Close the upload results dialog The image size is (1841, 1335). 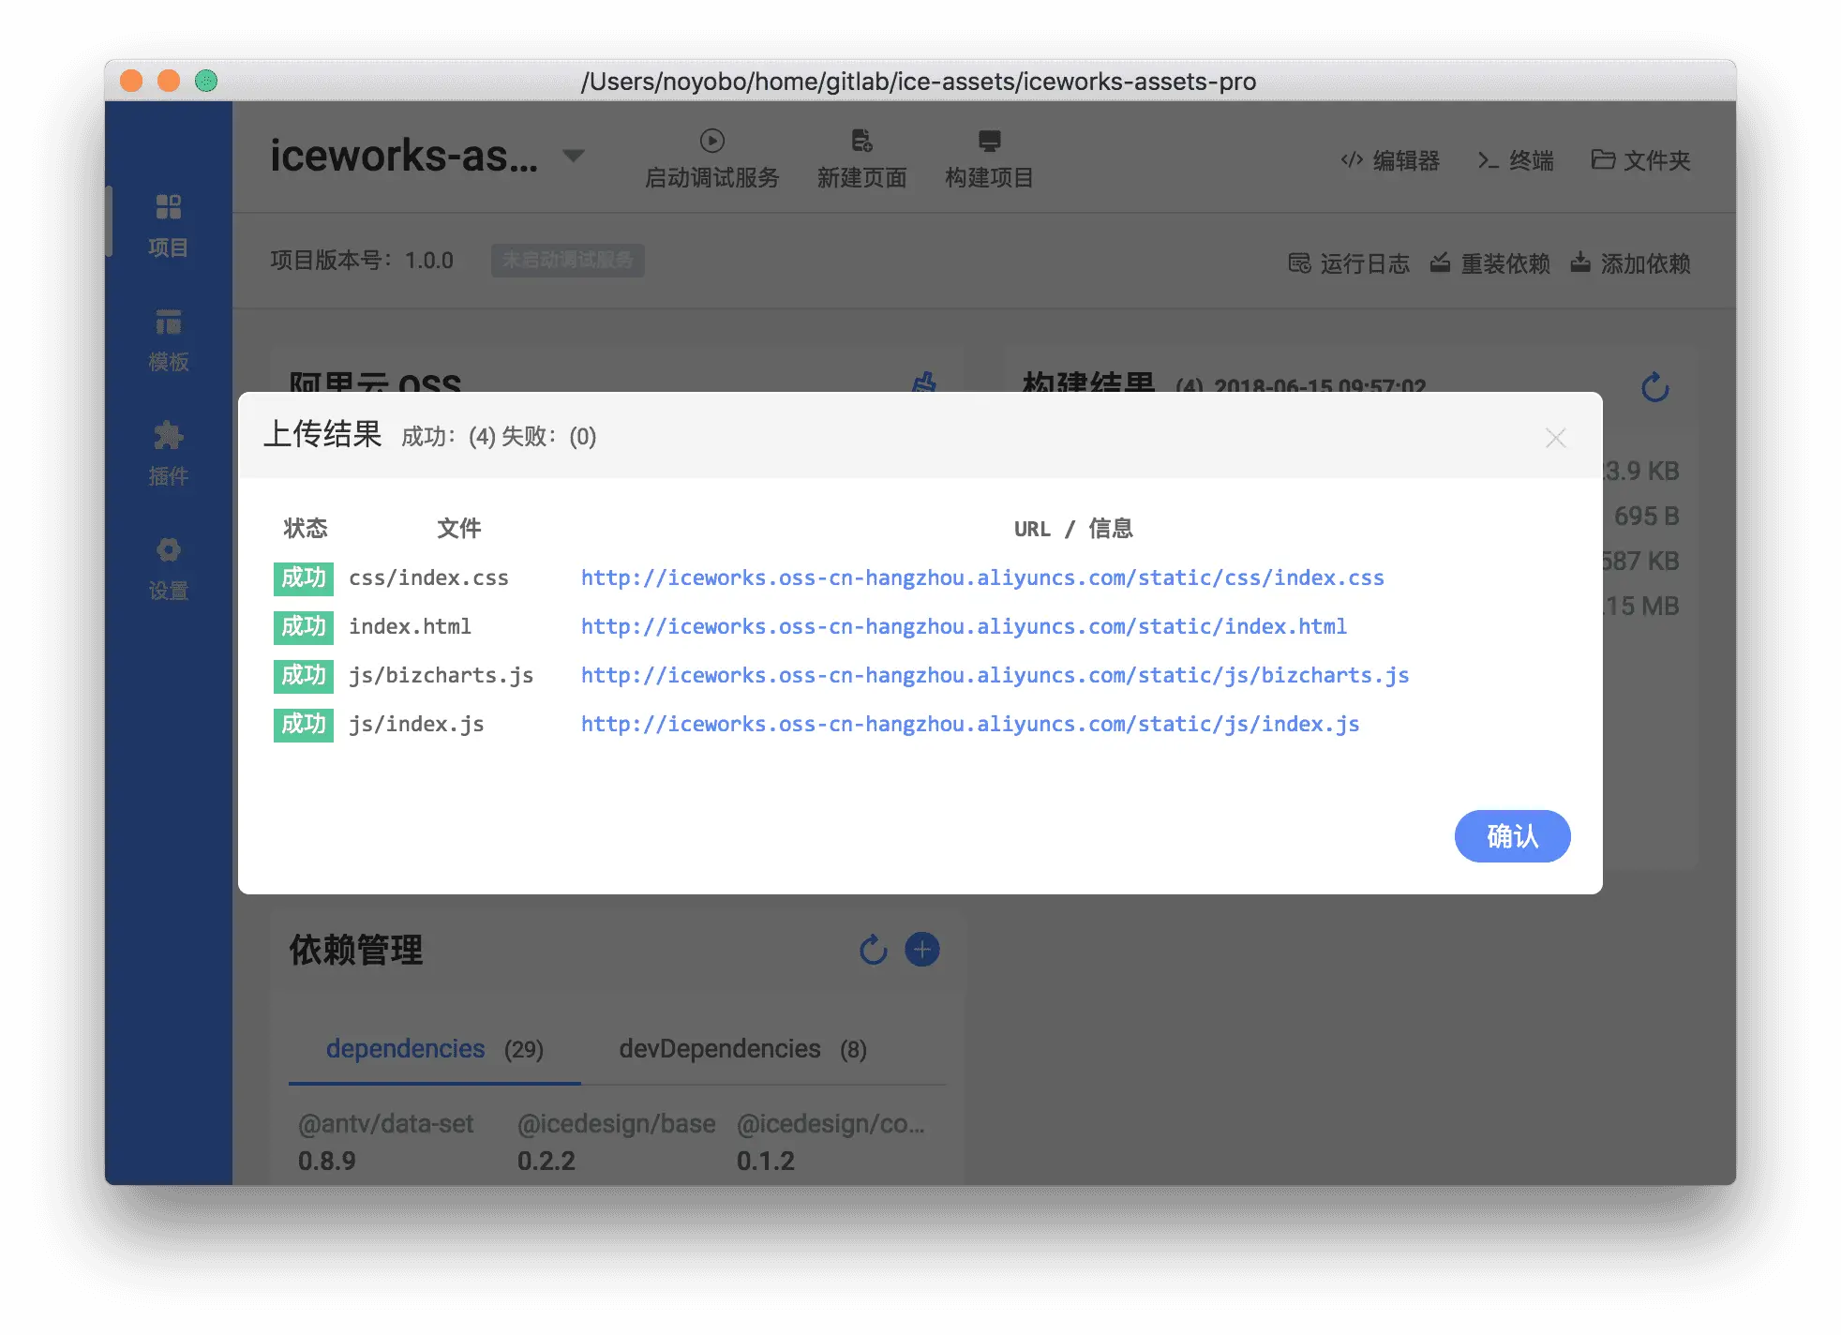(1555, 438)
